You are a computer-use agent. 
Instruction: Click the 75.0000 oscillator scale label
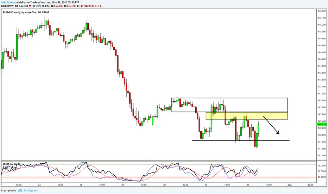[322, 165]
